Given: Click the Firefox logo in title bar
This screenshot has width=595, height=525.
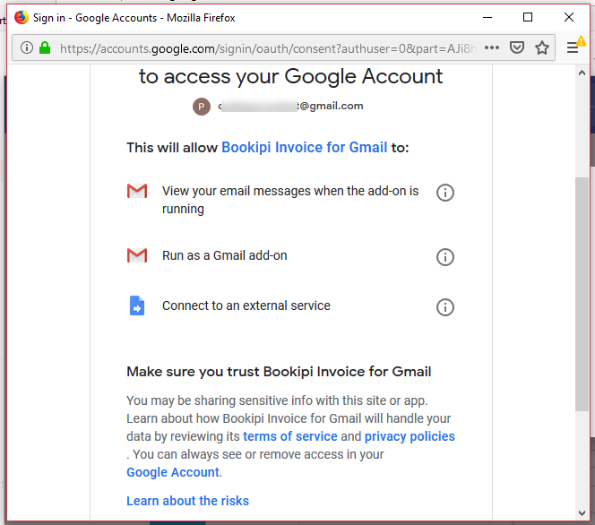Looking at the screenshot, I should (x=22, y=17).
